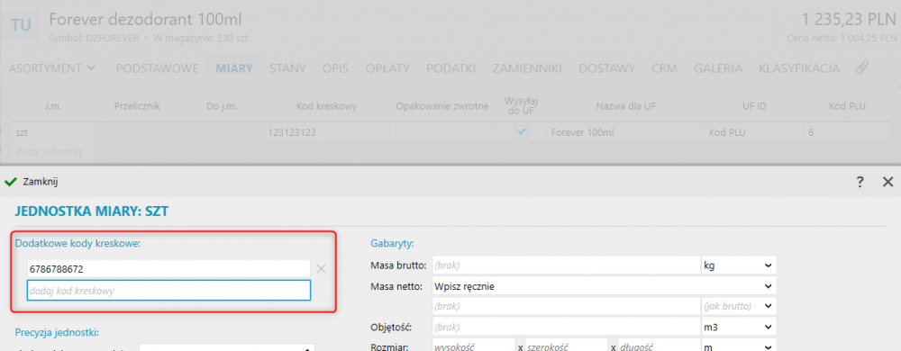Click the barcode field containing 6786788672
Viewport: 901px width, 351px height.
169,269
